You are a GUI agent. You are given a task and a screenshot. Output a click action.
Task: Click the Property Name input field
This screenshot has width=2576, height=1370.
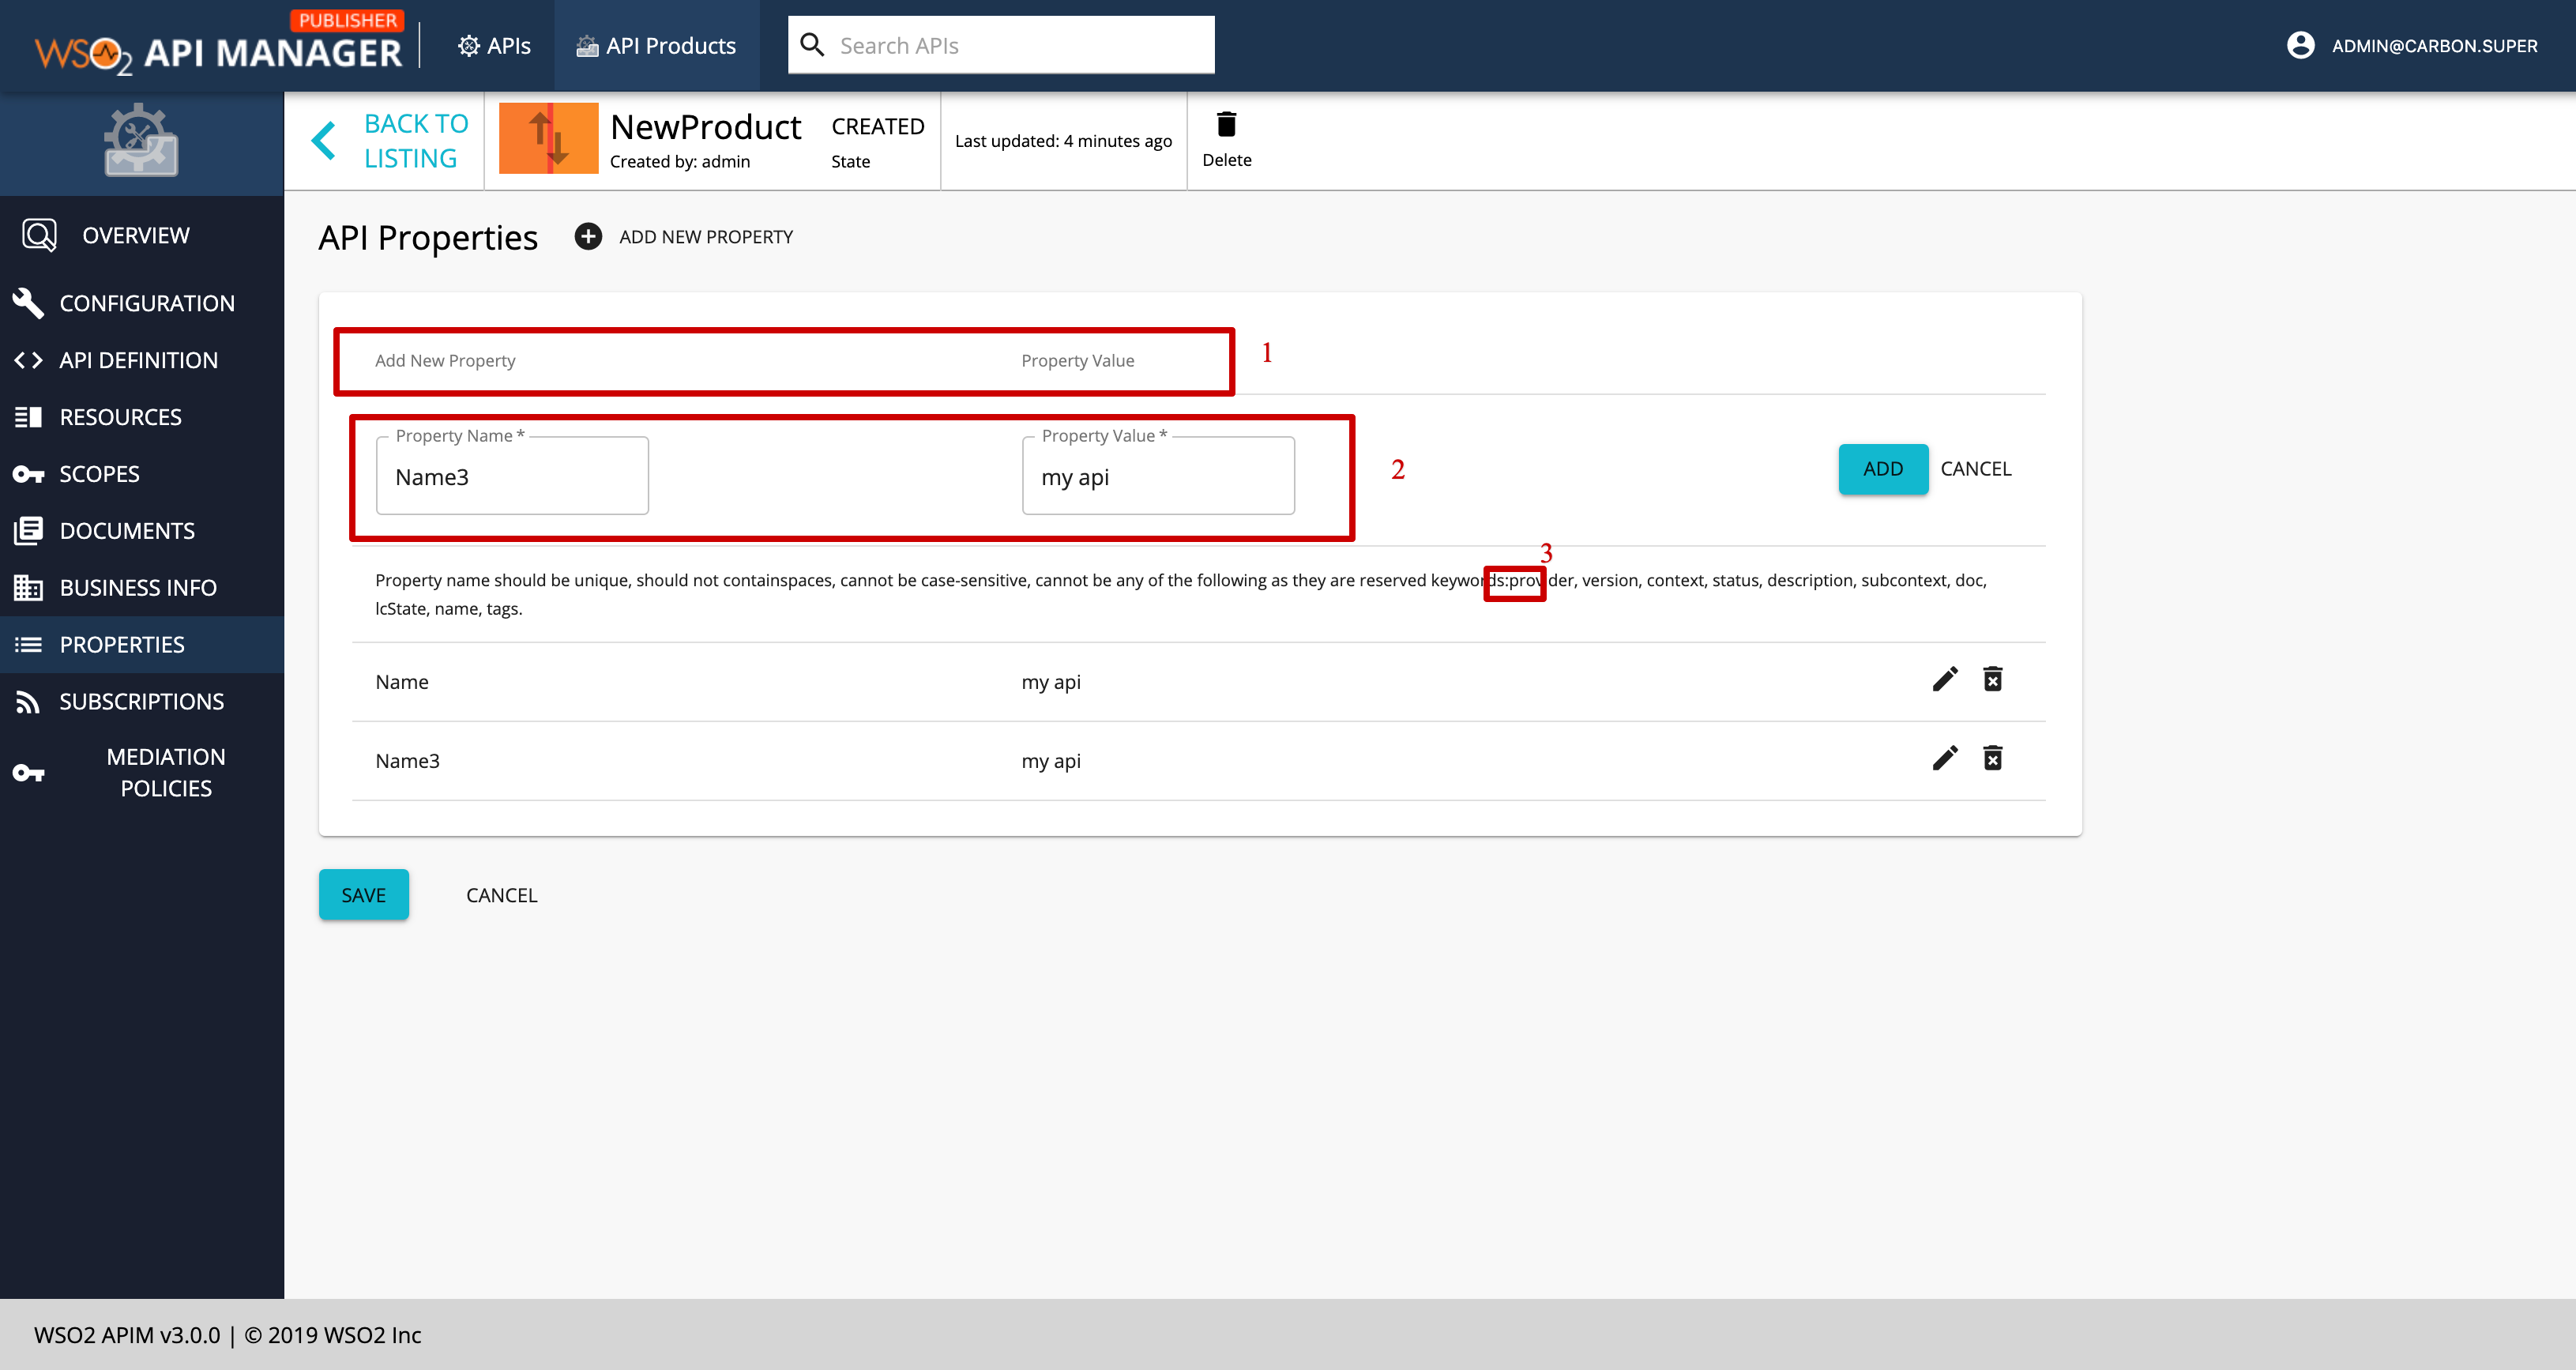511,477
